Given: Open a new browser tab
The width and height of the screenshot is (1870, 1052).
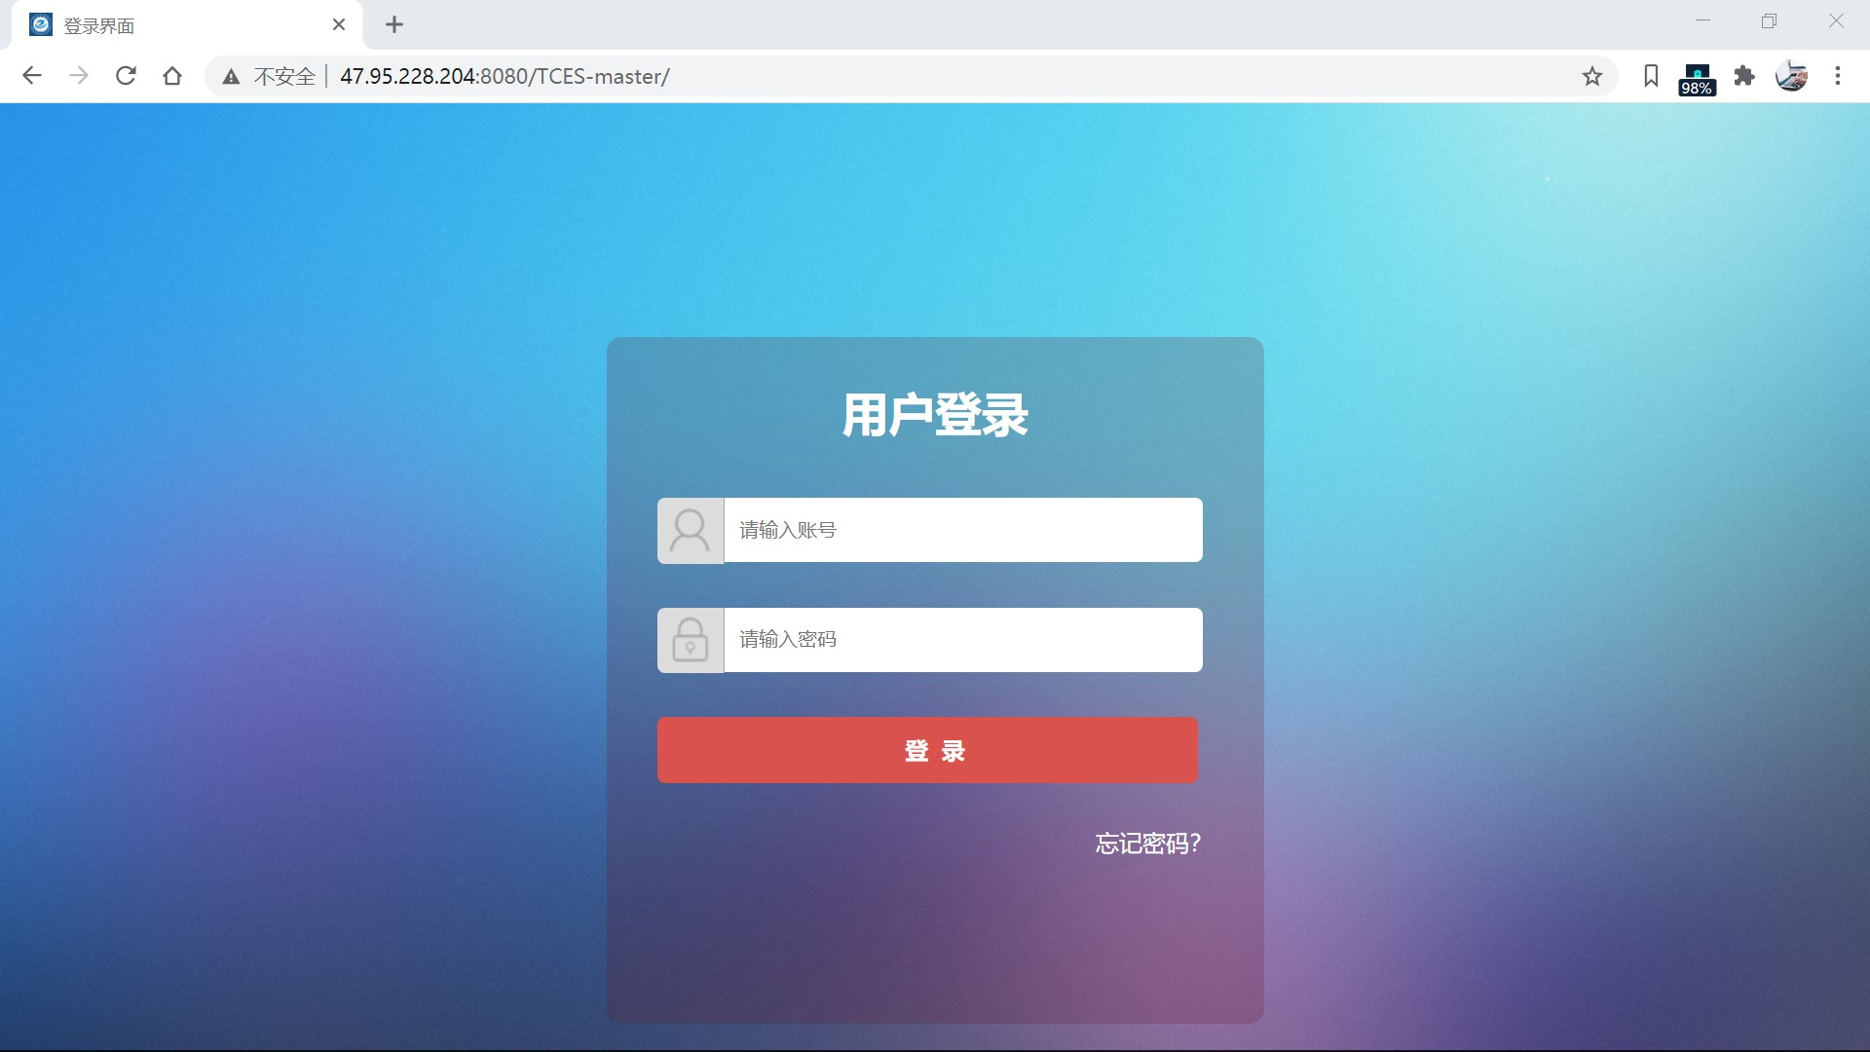Looking at the screenshot, I should (x=394, y=24).
